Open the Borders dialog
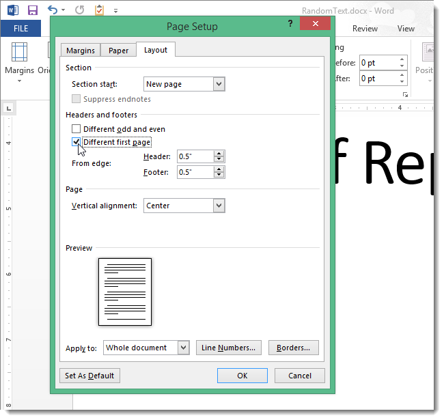The height and width of the screenshot is (420, 444). (293, 348)
